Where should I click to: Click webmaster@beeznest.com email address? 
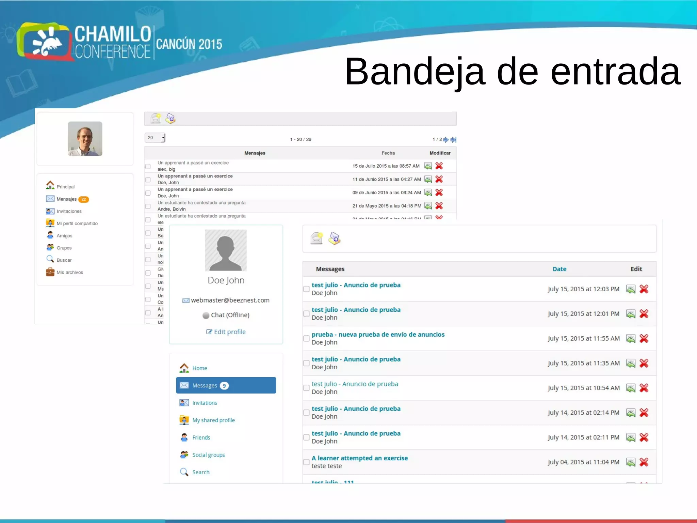230,300
